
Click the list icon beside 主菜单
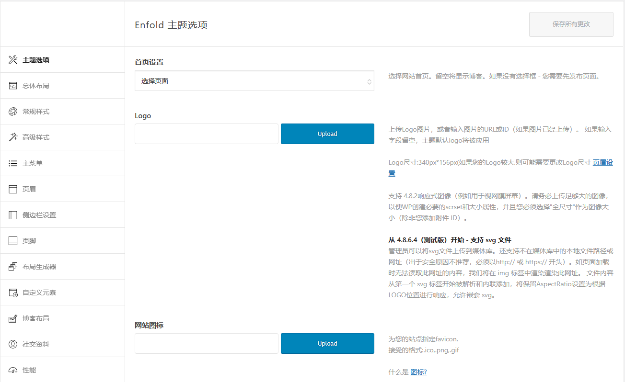coord(13,163)
